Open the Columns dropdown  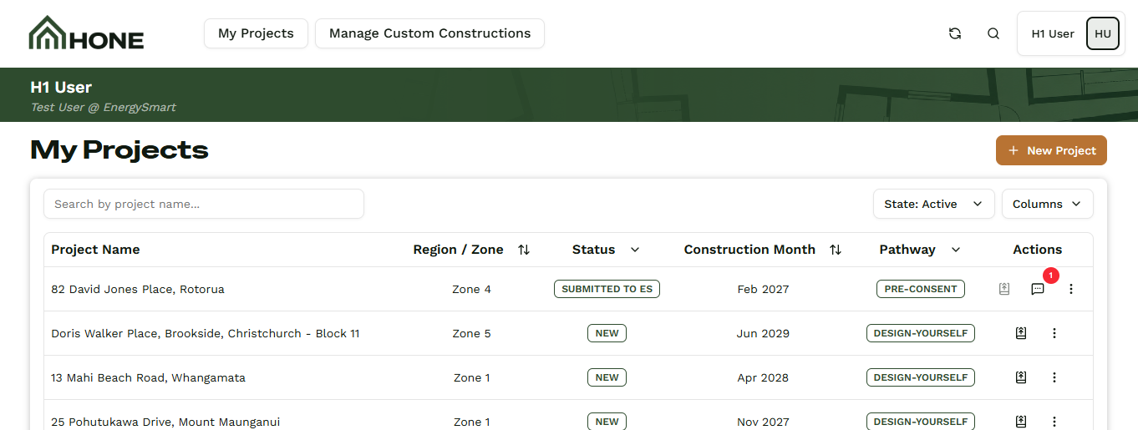pos(1048,204)
